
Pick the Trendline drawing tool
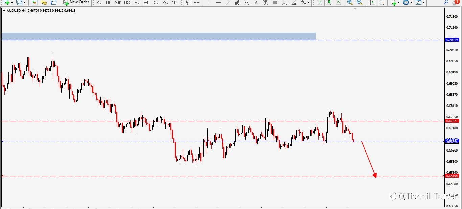(x=228, y=2)
